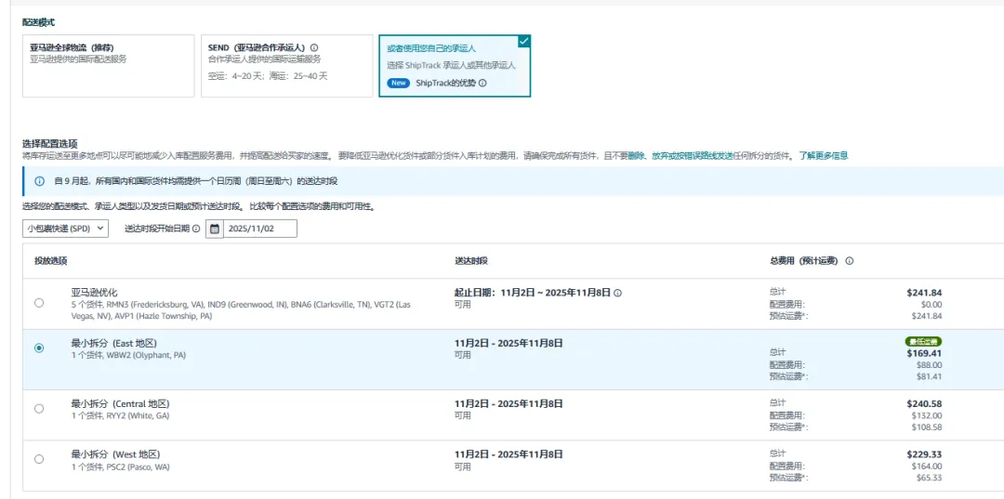Open the 小包裹快递 (SPD) dropdown

pos(65,229)
